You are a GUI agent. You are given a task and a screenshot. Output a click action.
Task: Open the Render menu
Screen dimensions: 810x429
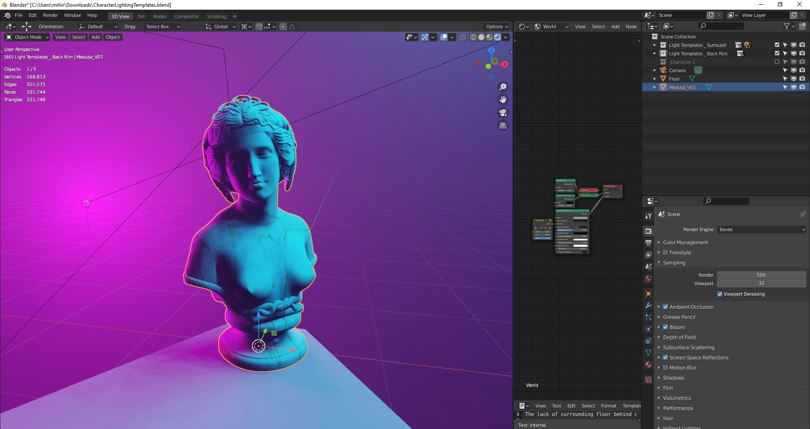(x=50, y=15)
